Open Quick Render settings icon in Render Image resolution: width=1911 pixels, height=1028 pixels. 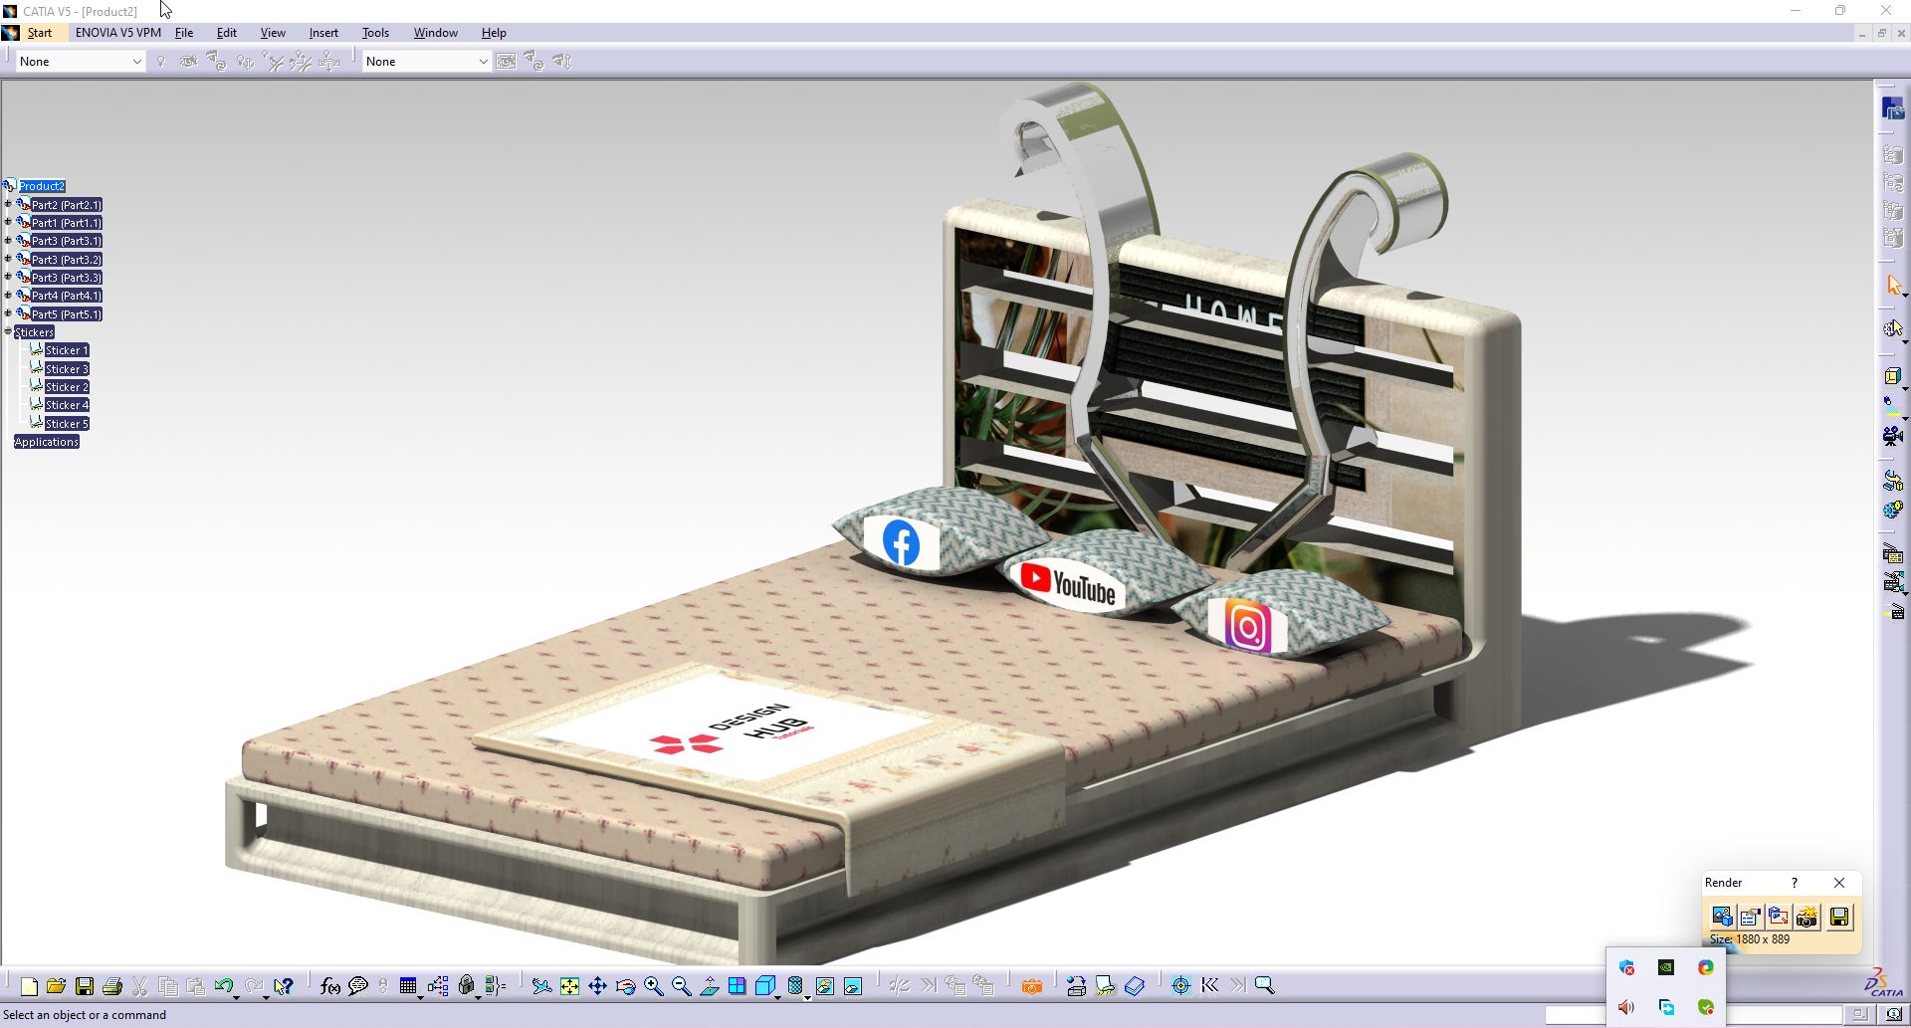coord(1750,917)
